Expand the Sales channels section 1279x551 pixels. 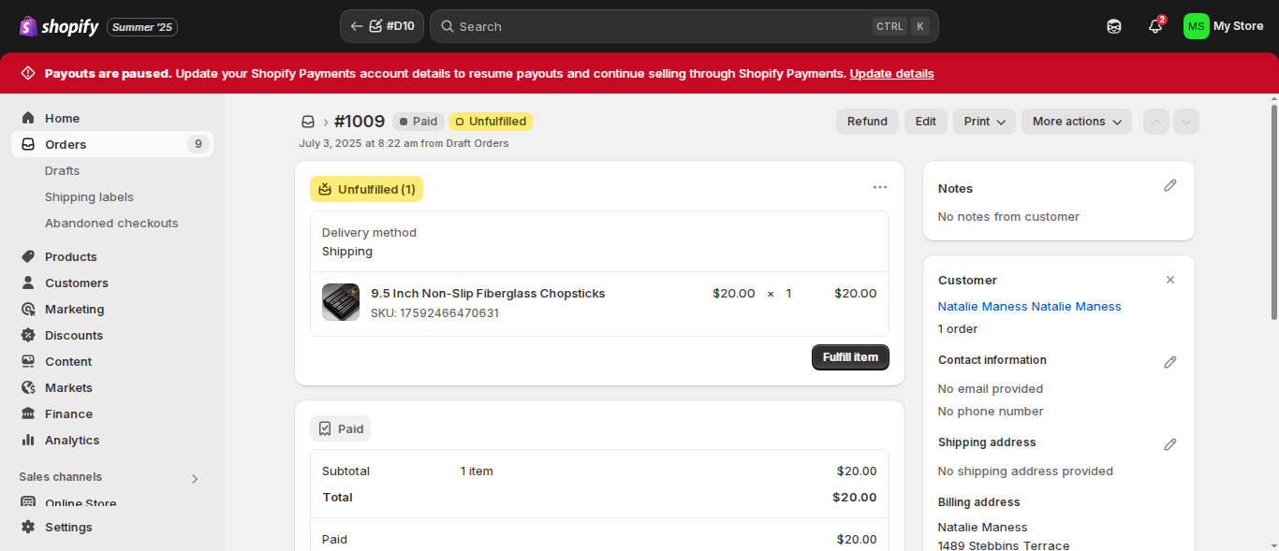(195, 478)
